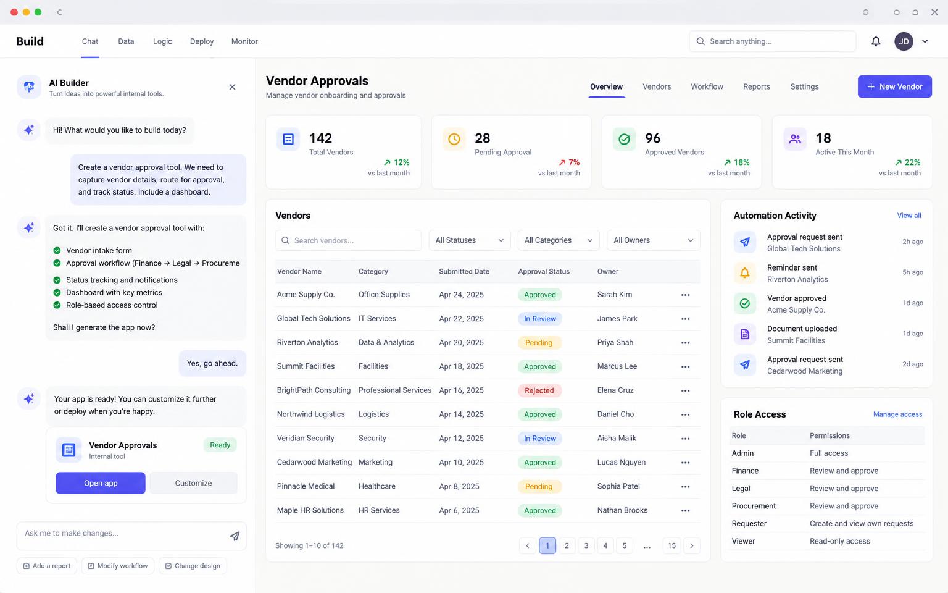Click the Total Vendors card icon

click(288, 140)
